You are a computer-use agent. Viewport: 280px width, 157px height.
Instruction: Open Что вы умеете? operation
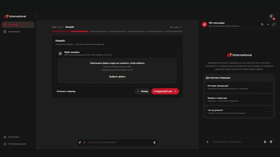239,112
